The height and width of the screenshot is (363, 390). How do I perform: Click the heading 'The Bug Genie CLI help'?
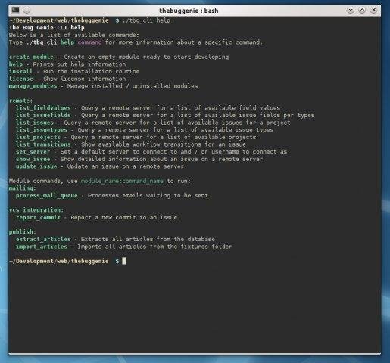[x=47, y=28]
